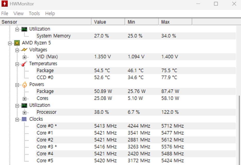Collapse the Temperatures section
The width and height of the screenshot is (241, 165).
click(17, 64)
